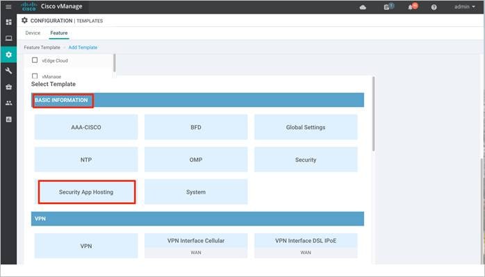485x277 pixels.
Task: Select the AAA-CISCO template
Action: coord(86,127)
